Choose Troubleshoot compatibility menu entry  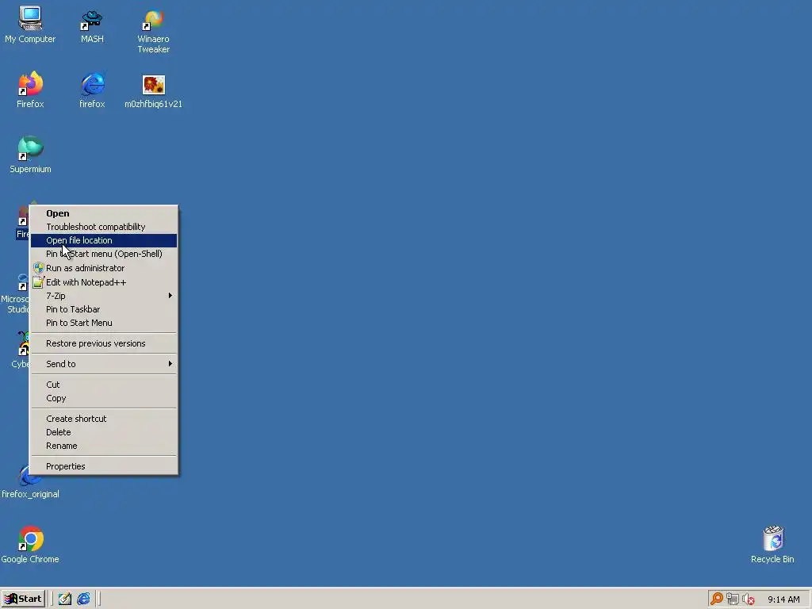coord(104,227)
